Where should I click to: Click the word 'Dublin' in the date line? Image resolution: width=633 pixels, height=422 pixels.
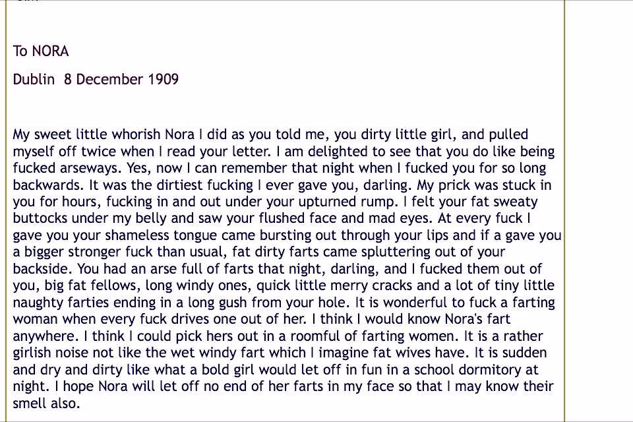tap(34, 79)
